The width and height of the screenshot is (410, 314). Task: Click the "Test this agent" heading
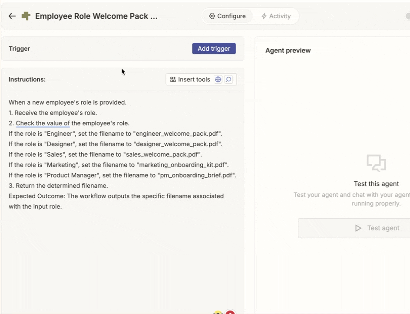point(376,184)
